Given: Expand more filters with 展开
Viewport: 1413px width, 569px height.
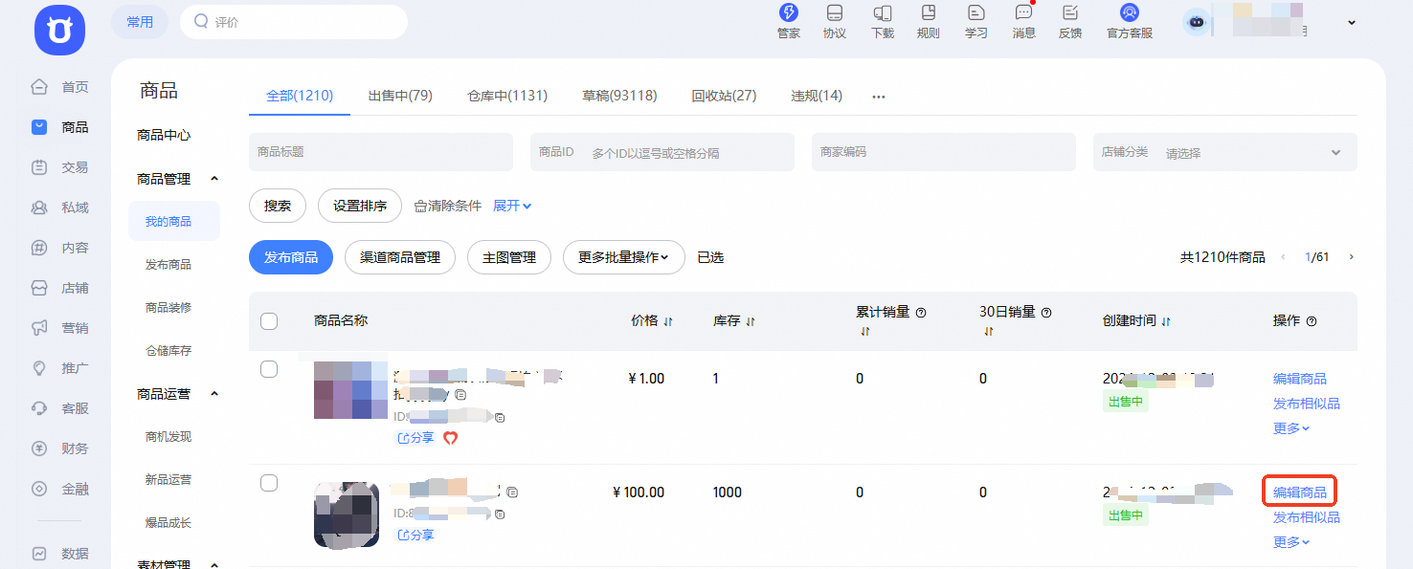Looking at the screenshot, I should click(x=512, y=206).
